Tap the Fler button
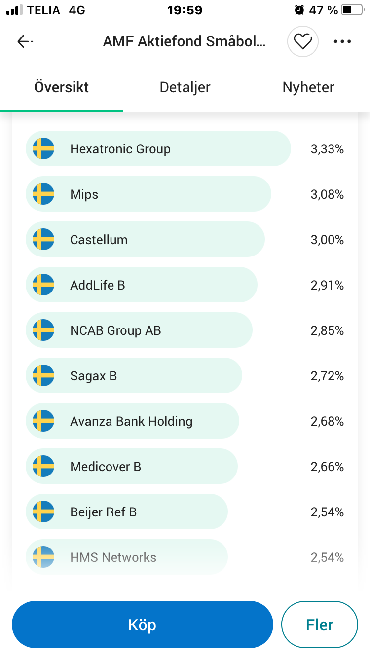 click(319, 624)
